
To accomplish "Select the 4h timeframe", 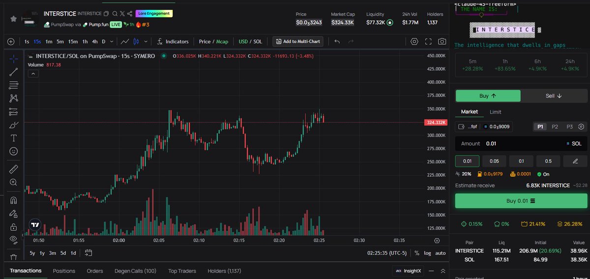I will (95, 42).
